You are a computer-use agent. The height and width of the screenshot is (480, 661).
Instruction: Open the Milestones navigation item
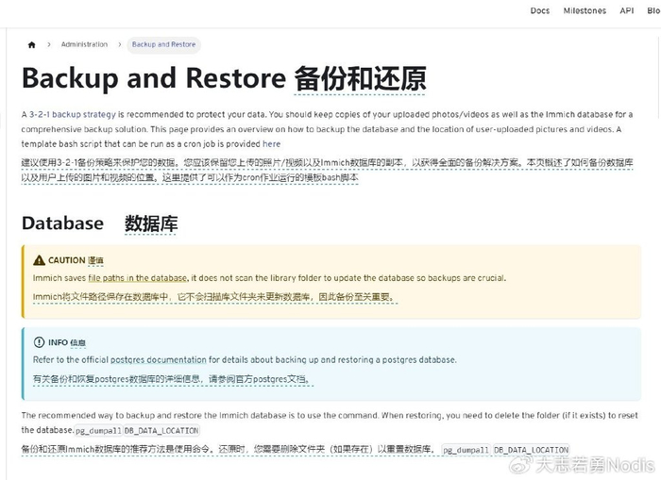[x=585, y=10]
